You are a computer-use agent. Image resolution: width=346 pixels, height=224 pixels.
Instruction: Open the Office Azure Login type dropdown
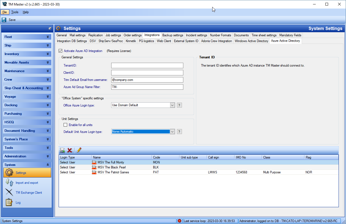(172, 105)
